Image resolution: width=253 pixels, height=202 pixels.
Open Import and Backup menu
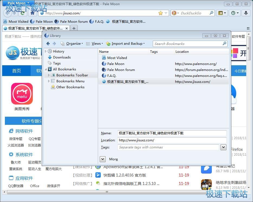pos(125,44)
